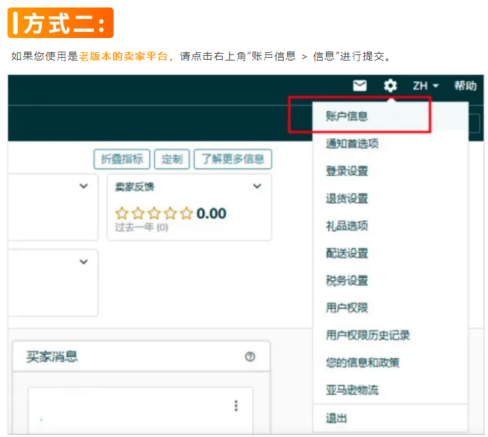488x437 pixels.
Task: Open 登录设置 menu item
Action: click(346, 171)
